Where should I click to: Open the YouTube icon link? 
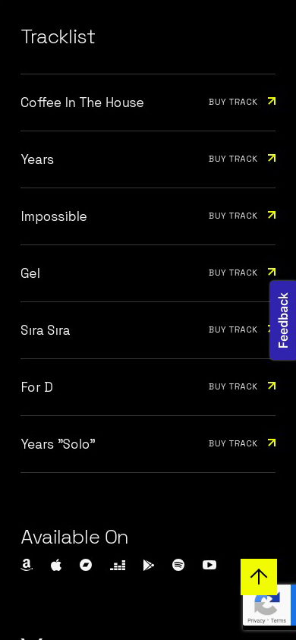209,565
